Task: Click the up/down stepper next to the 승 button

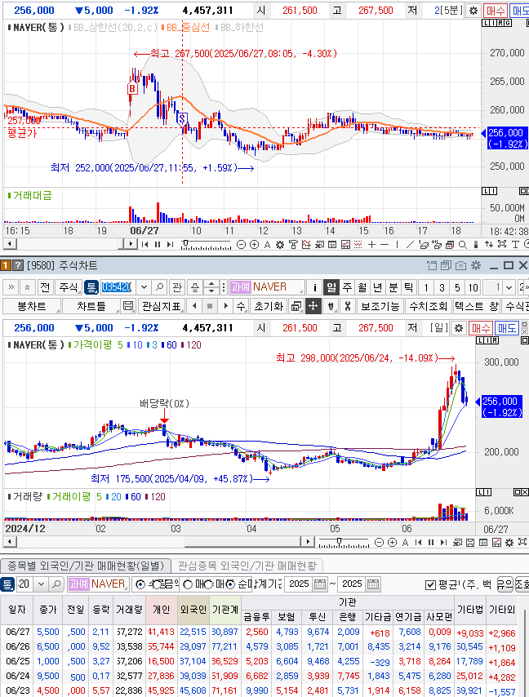Action: pyautogui.click(x=211, y=287)
